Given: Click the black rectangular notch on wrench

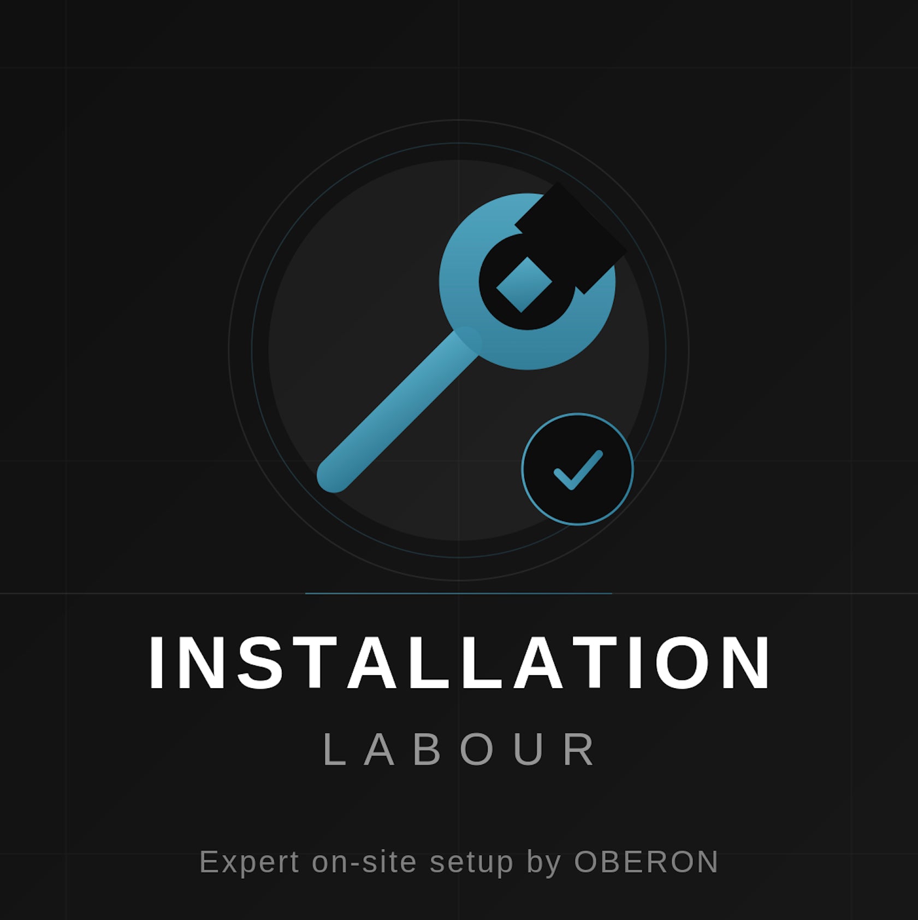Looking at the screenshot, I should [x=571, y=238].
